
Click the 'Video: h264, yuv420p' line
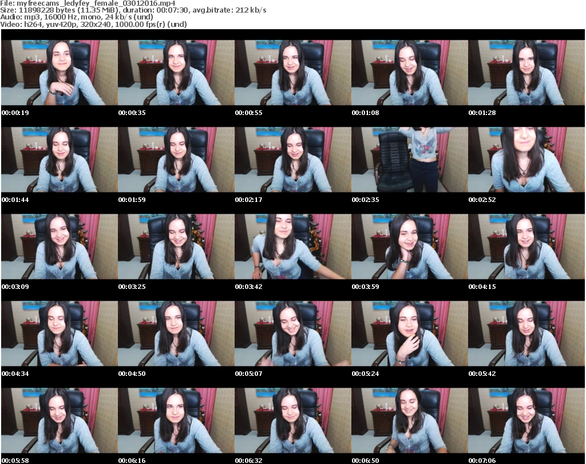tap(93, 24)
